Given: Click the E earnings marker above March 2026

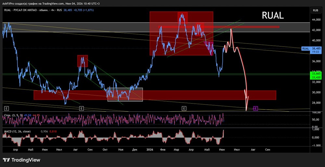Looking at the screenshot, I should (x=184, y=108).
